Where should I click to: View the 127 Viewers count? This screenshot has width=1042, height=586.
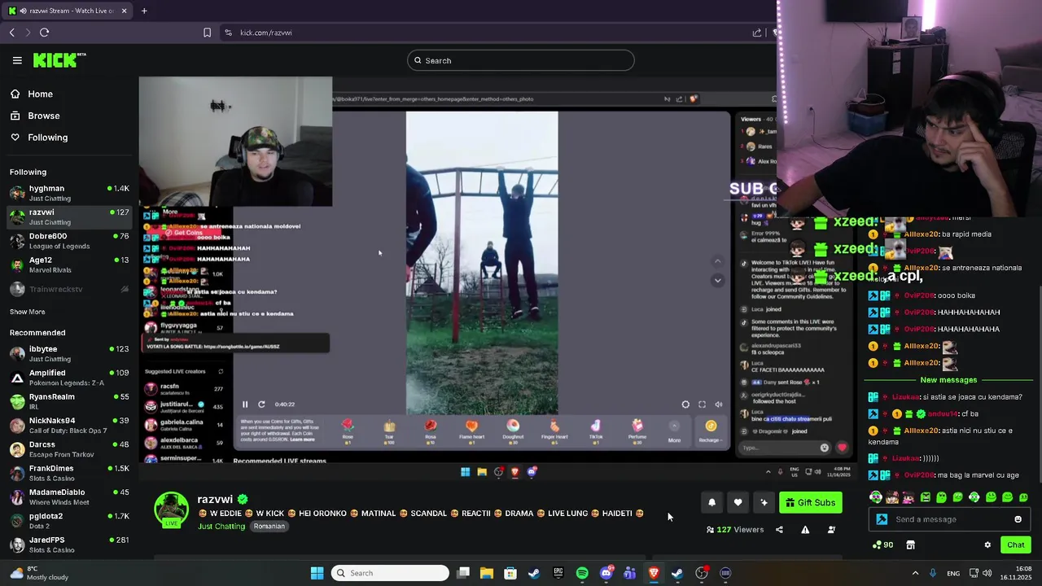735,530
